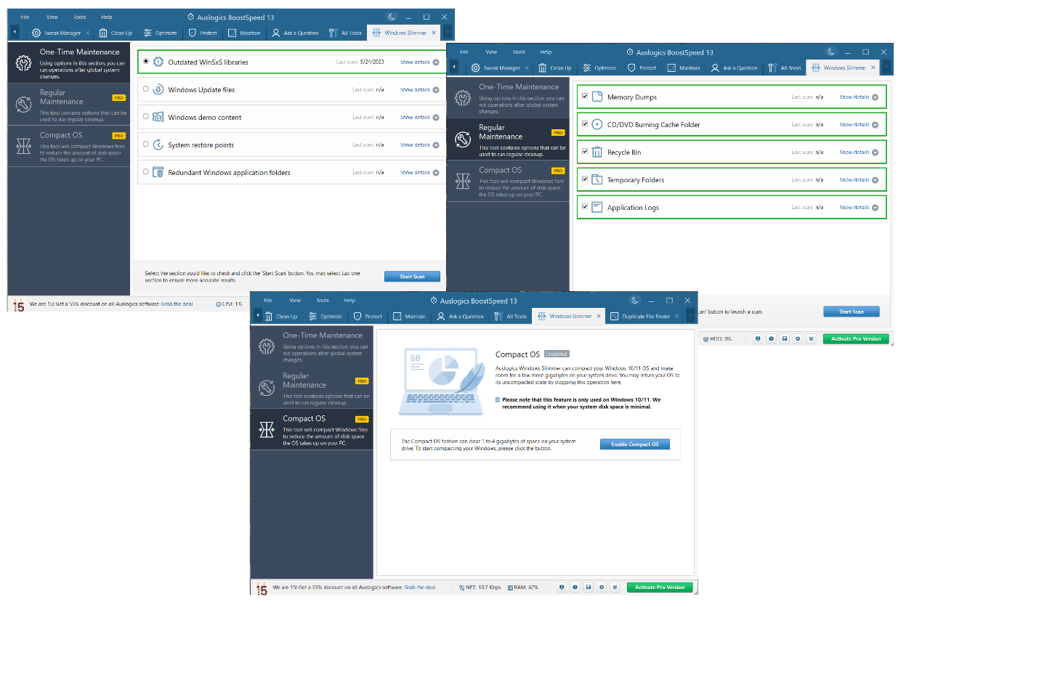1039x679 pixels.
Task: Click the Memory Dumps document icon
Action: 597,97
